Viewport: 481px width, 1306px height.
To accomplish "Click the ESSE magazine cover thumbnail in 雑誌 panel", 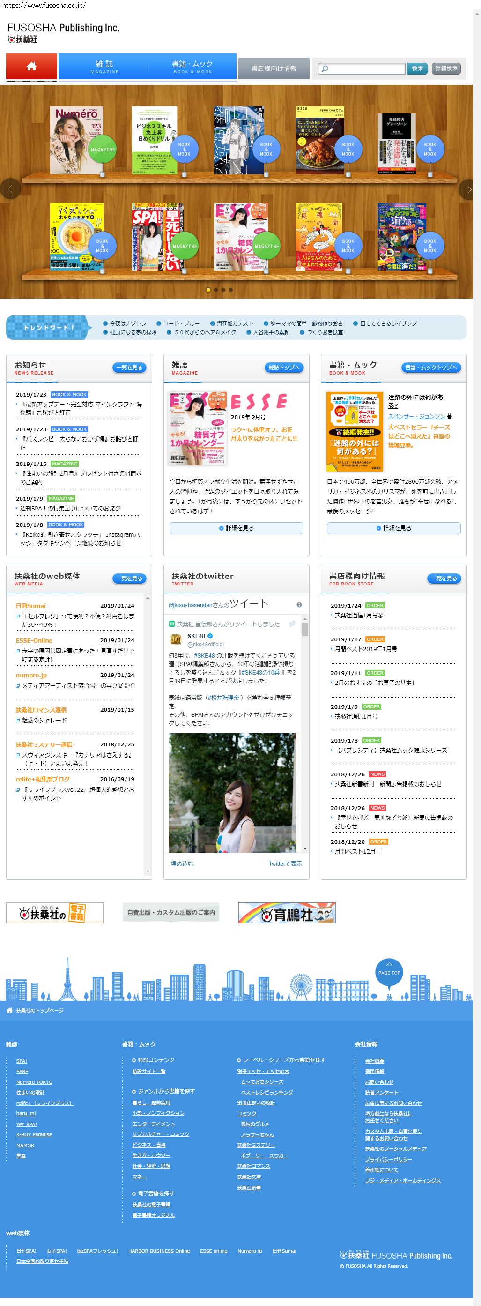I will (x=198, y=428).
